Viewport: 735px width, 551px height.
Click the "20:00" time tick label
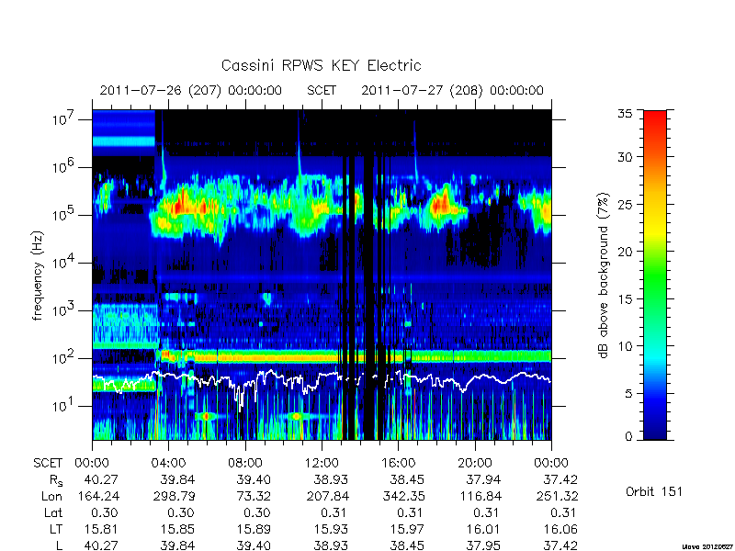click(x=475, y=463)
